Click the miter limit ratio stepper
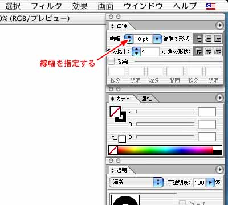Screen dimensions: 228x205 point(136,51)
